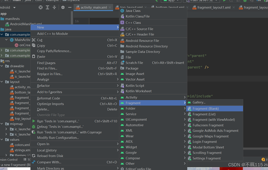Click the C++ Class icon
268x170 pixels.
pos(122,23)
